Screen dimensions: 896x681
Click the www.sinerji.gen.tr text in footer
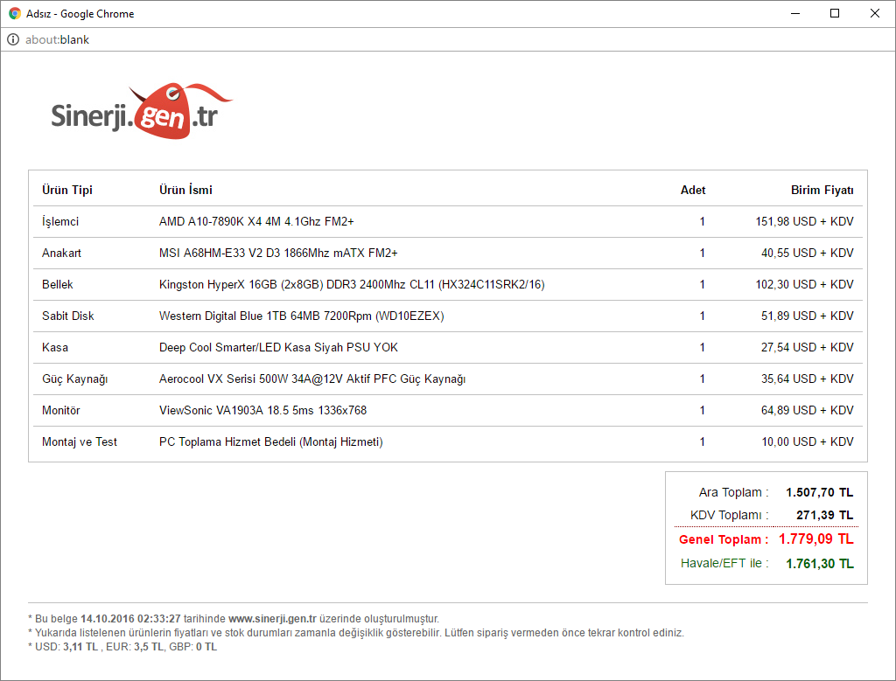coord(273,618)
